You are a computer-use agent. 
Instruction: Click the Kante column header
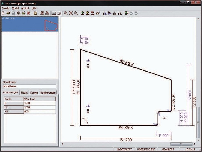[14, 99]
